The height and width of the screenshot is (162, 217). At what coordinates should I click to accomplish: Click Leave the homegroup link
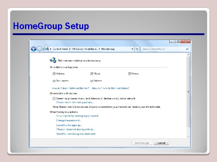pyautogui.click(x=69, y=125)
